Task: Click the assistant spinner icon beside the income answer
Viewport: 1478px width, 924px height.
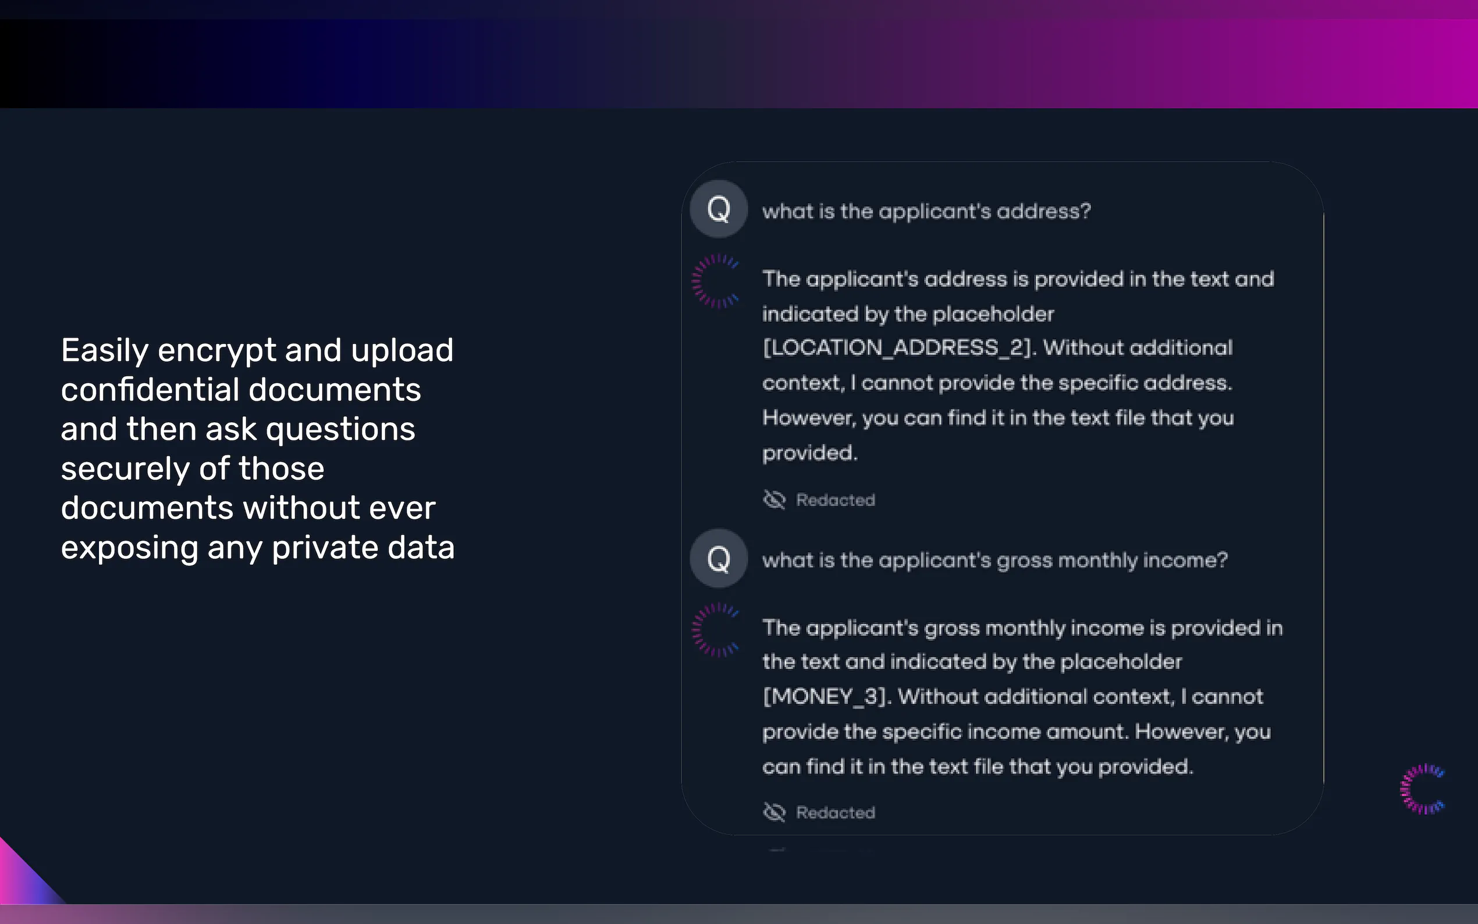Action: click(x=716, y=630)
